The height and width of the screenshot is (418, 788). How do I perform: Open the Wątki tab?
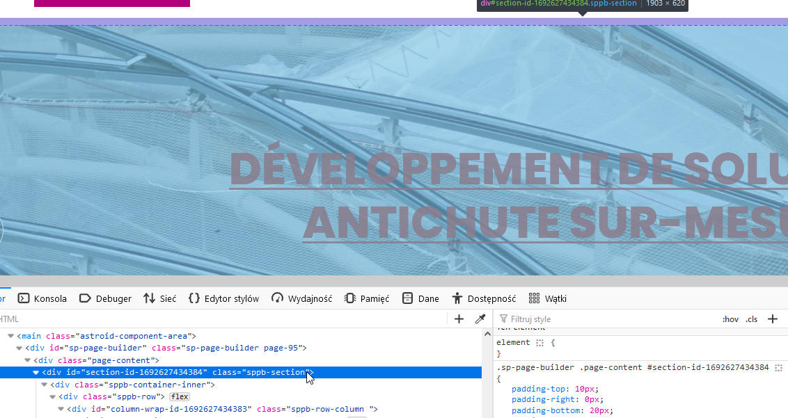click(x=548, y=298)
